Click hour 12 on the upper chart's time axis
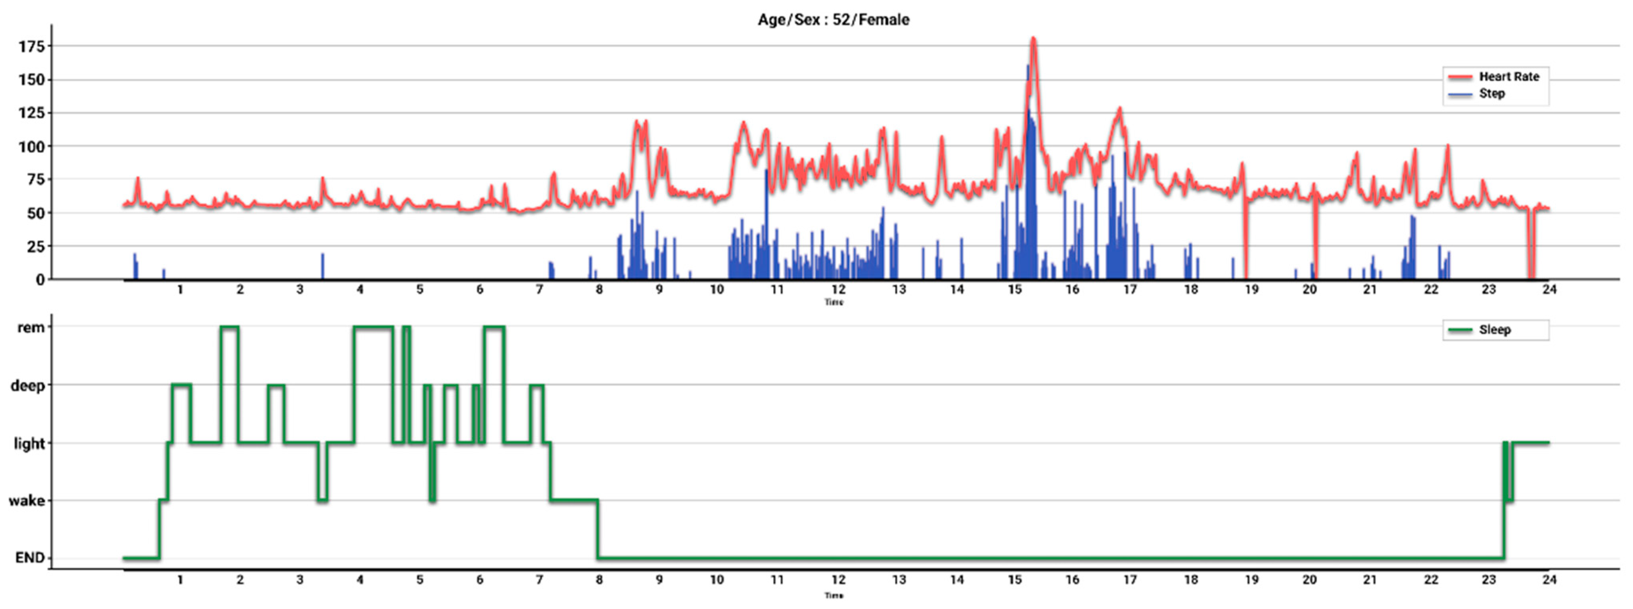Image resolution: width=1633 pixels, height=609 pixels. [x=838, y=290]
